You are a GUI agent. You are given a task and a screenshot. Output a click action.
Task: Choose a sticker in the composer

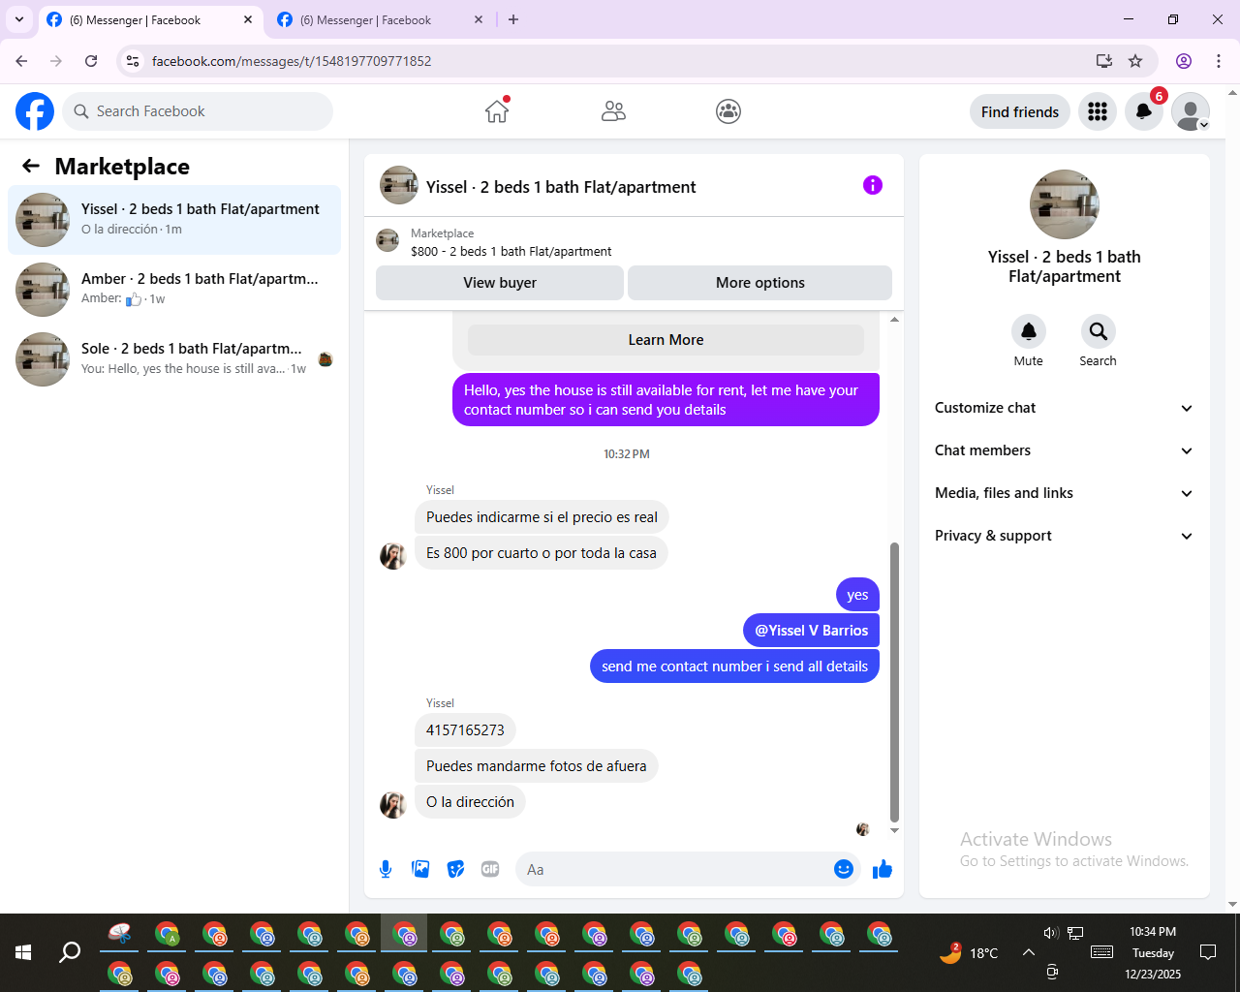coord(455,869)
